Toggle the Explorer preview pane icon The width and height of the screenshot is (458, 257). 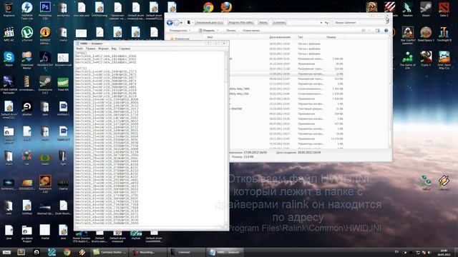point(378,30)
